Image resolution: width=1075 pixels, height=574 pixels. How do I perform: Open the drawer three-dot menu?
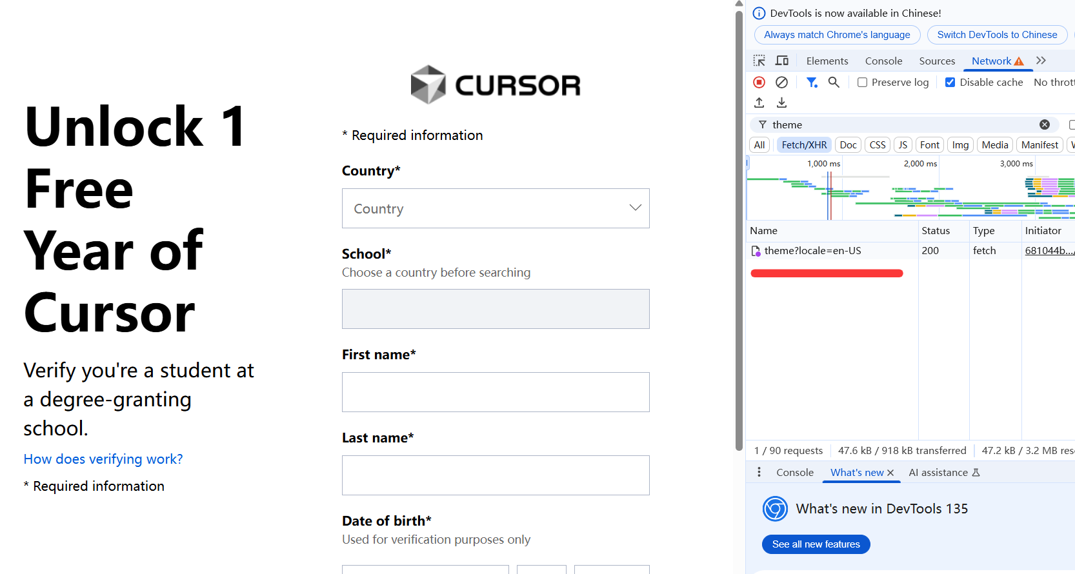pos(759,472)
